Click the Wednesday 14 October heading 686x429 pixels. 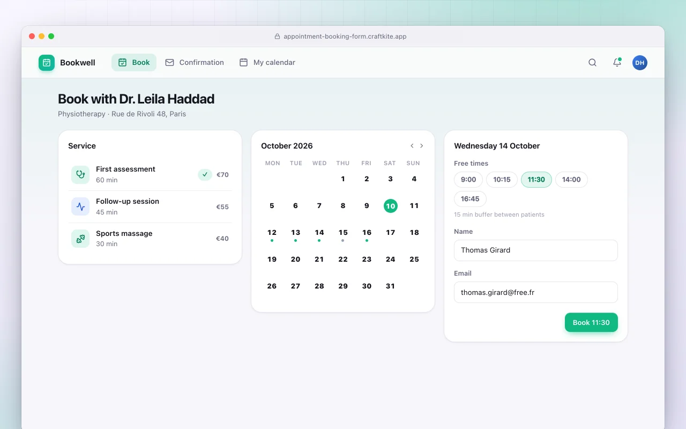(x=497, y=146)
